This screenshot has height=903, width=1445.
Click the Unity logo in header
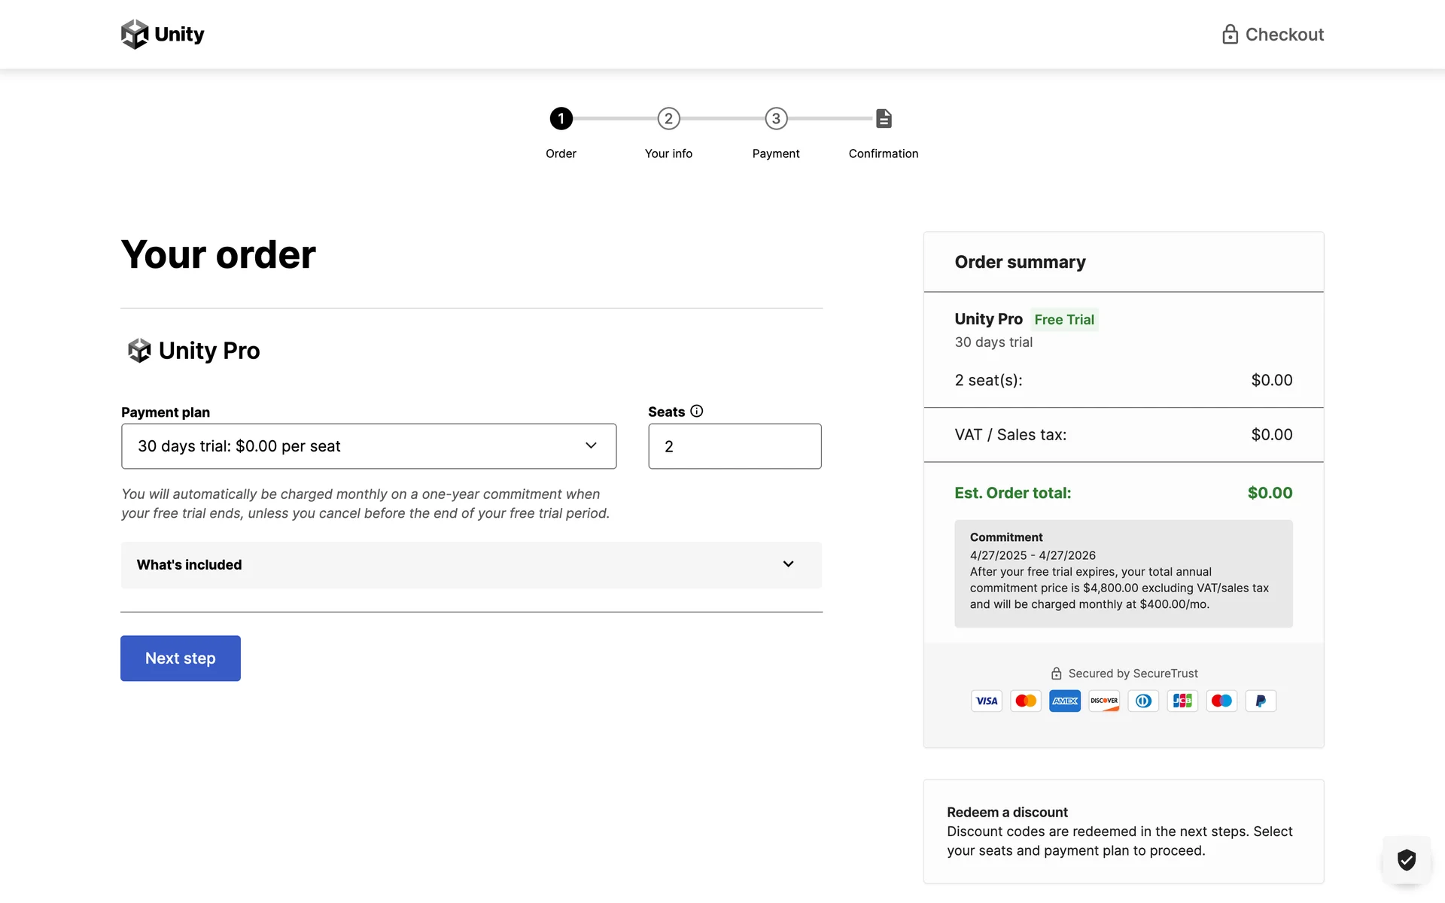(163, 35)
